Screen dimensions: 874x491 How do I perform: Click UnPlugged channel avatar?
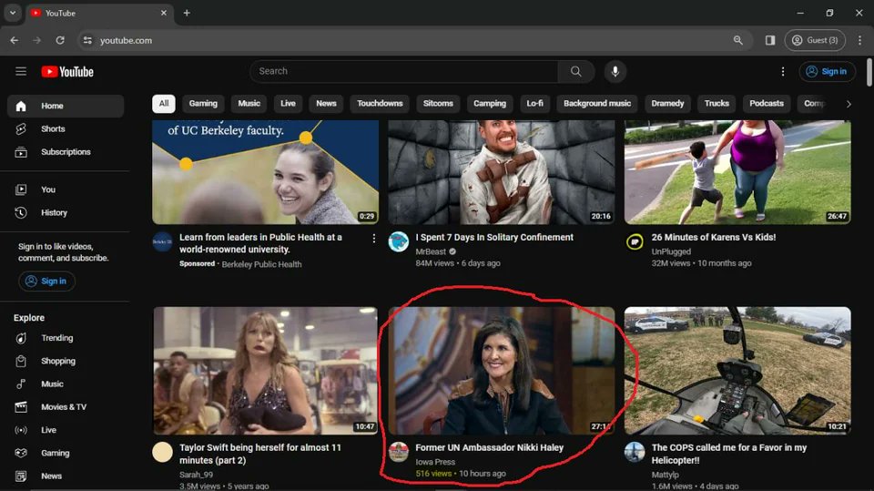(x=635, y=242)
